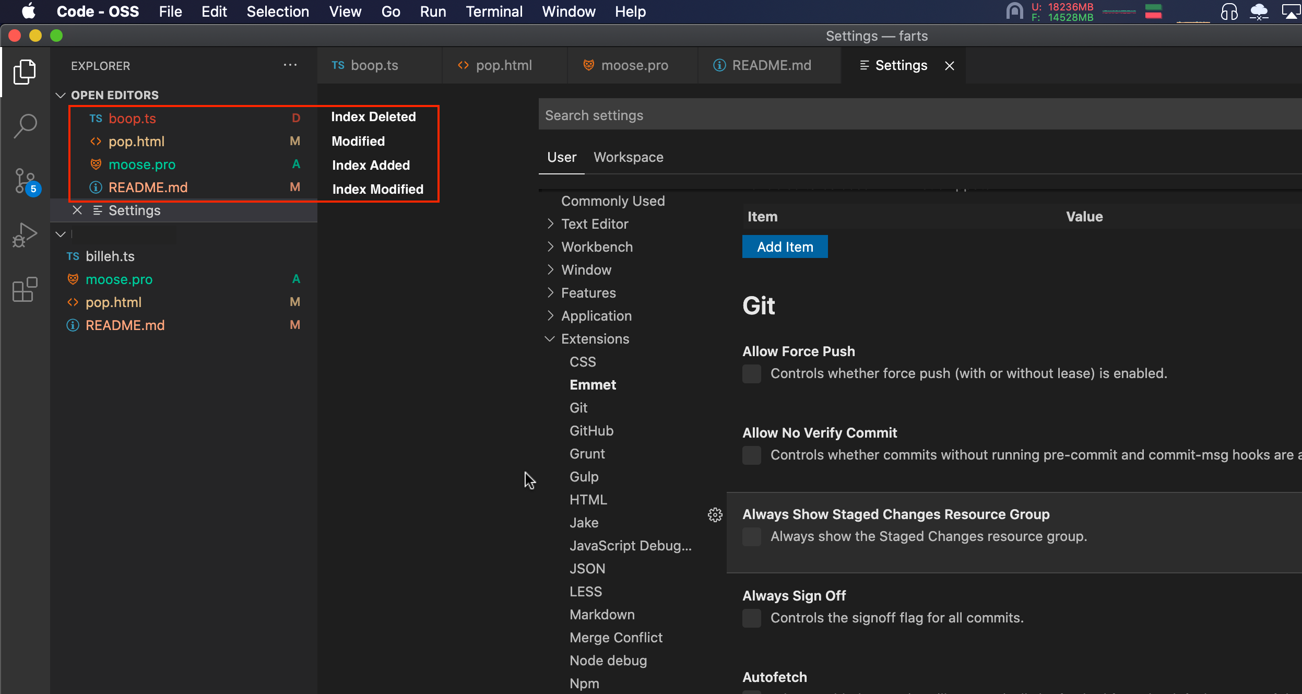
Task: Select Markdown in the settings tree
Action: point(602,615)
